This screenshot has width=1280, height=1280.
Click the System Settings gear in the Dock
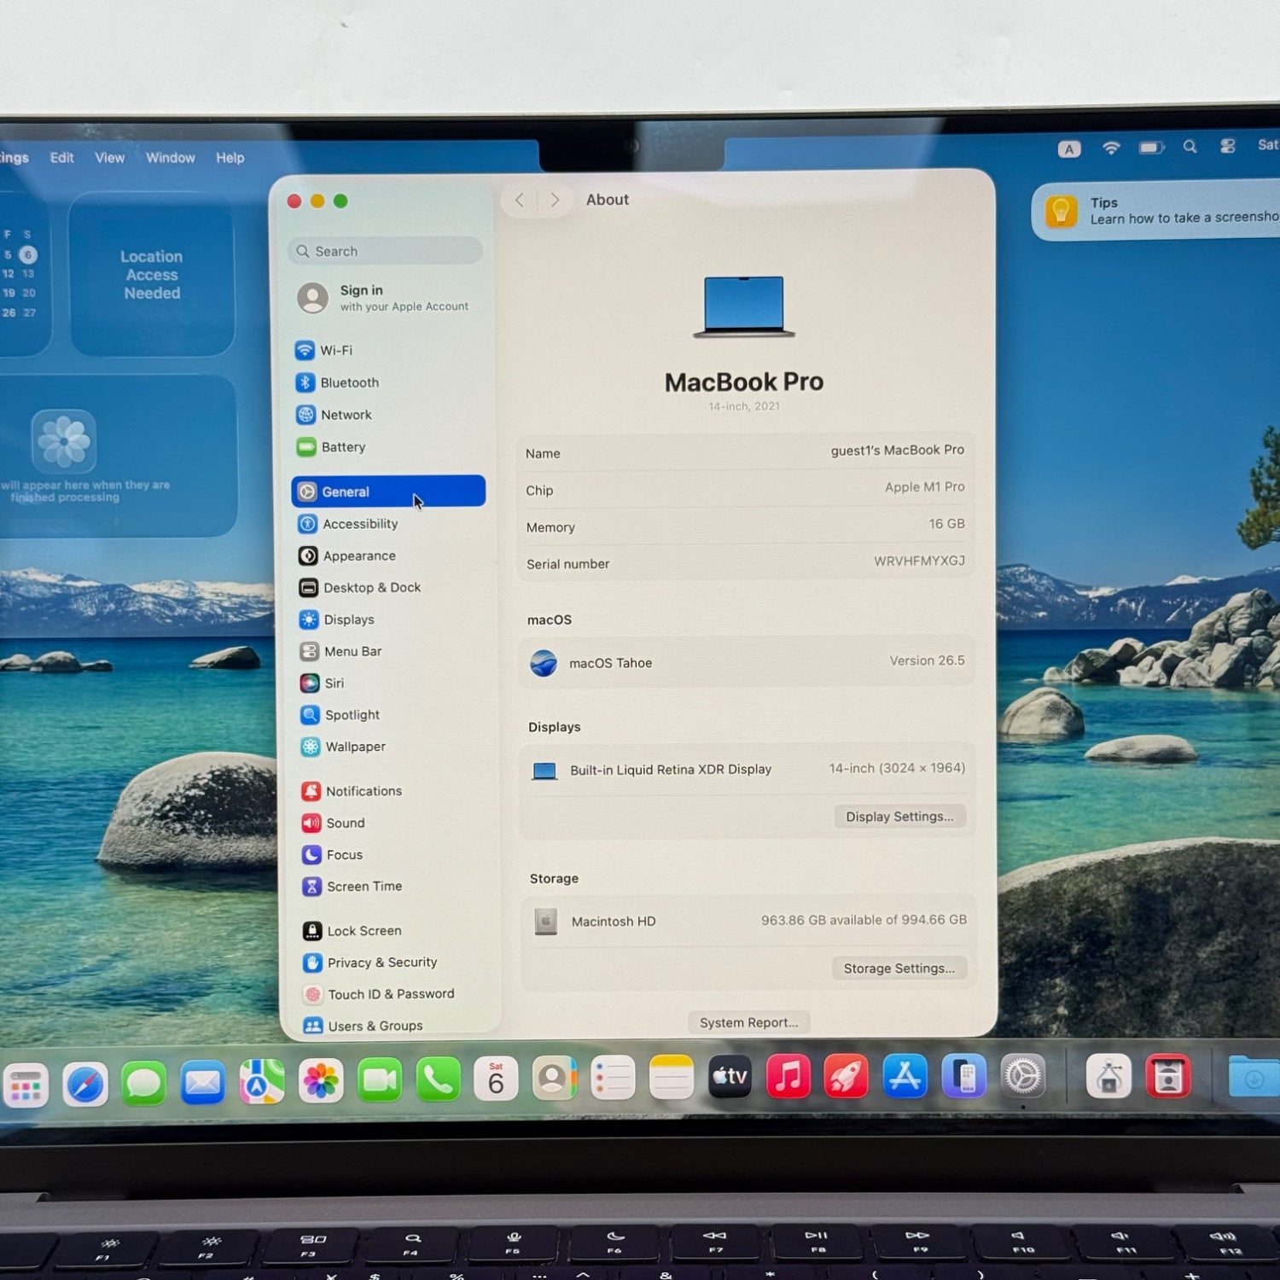click(x=1022, y=1076)
